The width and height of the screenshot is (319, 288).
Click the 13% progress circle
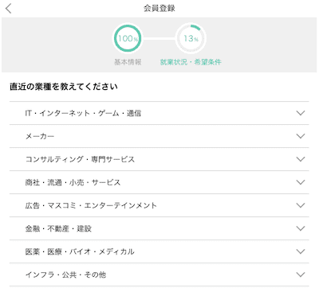191,38
